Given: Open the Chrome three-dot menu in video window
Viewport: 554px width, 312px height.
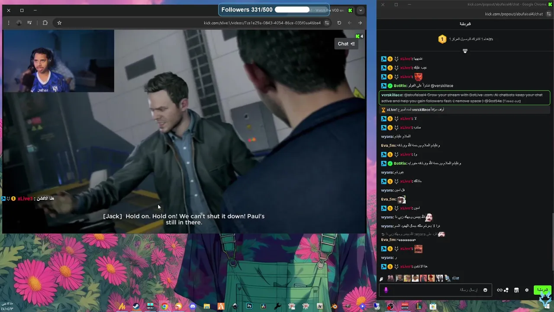Looking at the screenshot, I should point(8,23).
